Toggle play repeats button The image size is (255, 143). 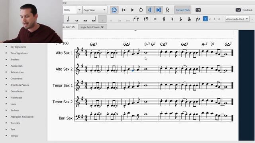click(x=150, y=10)
